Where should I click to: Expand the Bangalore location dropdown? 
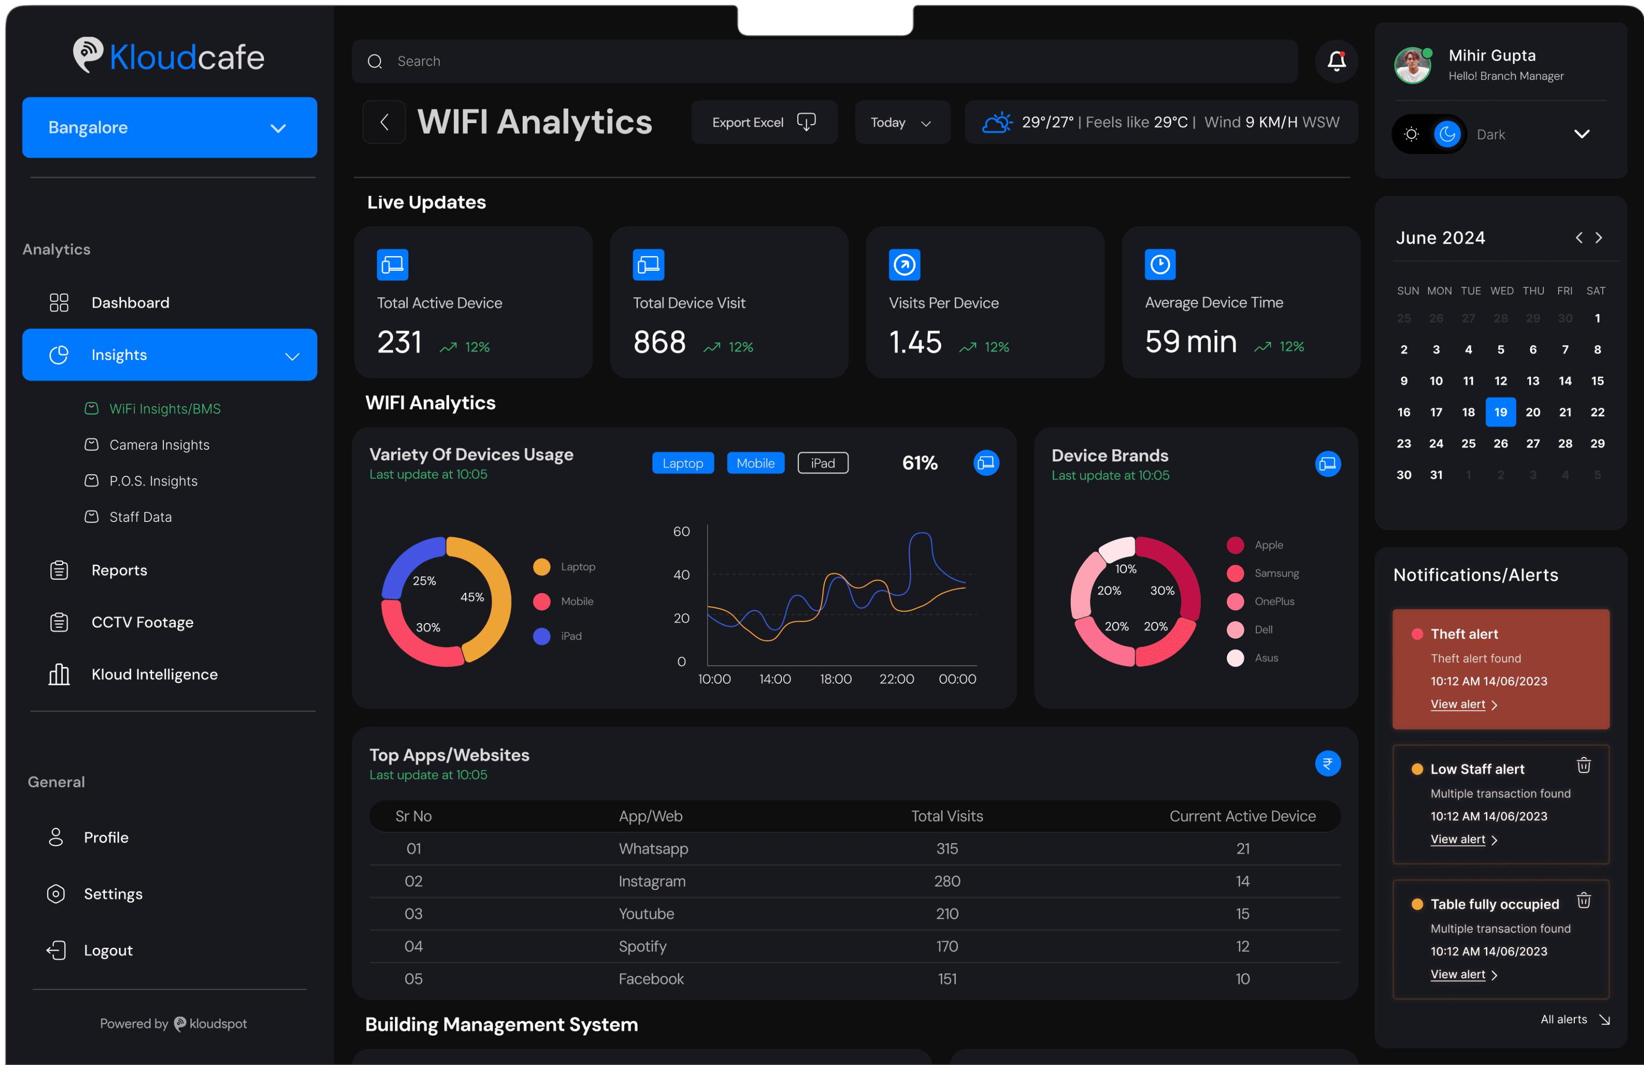click(169, 128)
